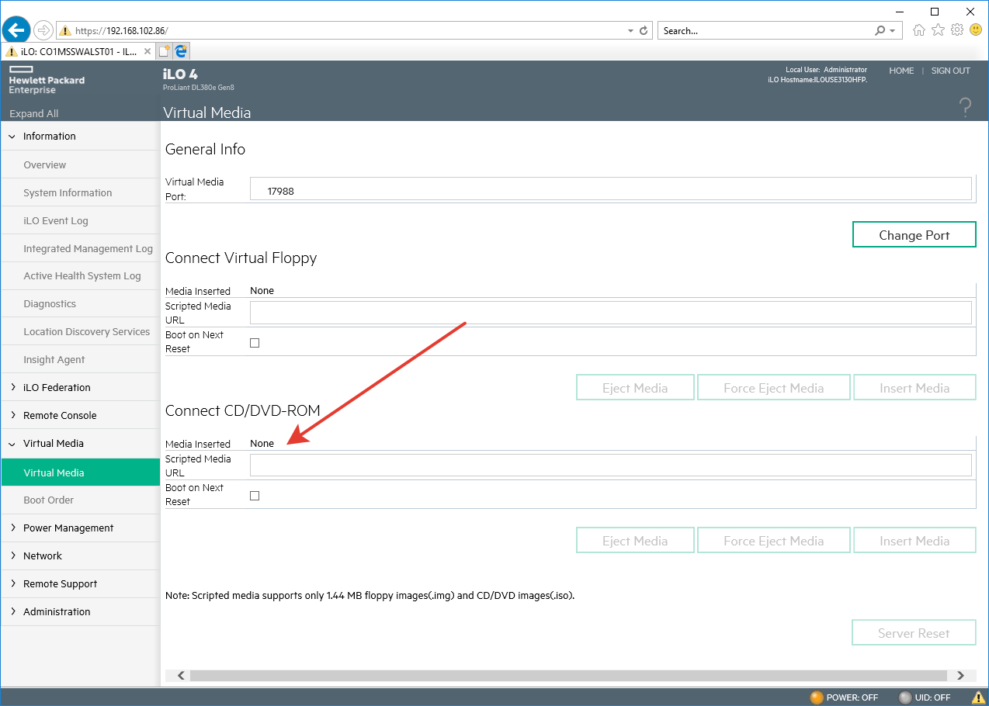
Task: Select the highlighted Virtual Media item
Action: pyautogui.click(x=81, y=472)
